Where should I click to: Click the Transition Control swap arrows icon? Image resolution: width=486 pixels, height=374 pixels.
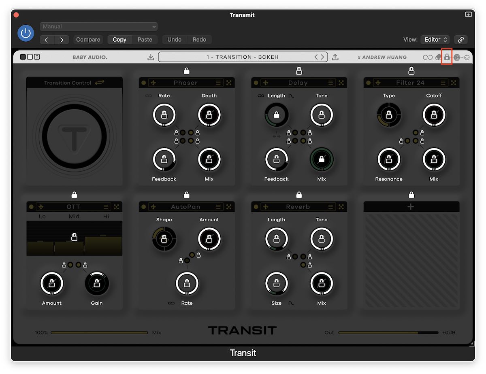(100, 83)
